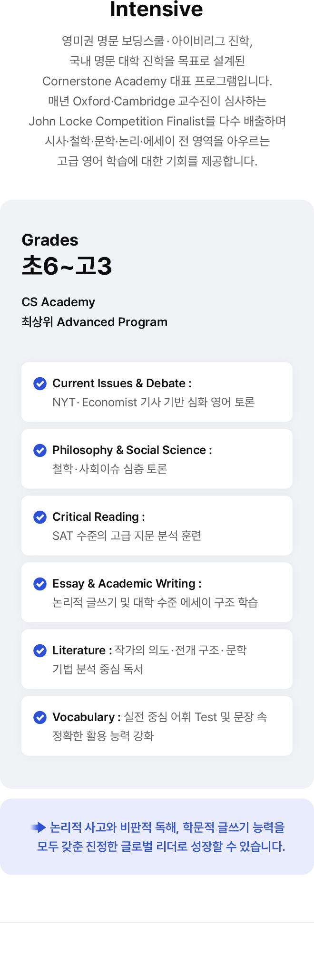
Task: Click the checkmark beside Current Issues & Debate
Action: coord(40,383)
